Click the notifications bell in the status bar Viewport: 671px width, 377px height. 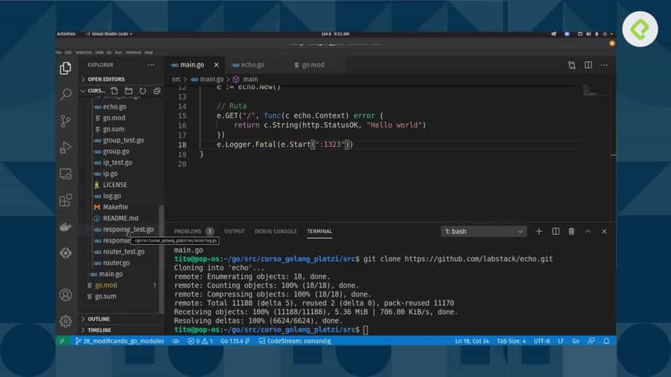pyautogui.click(x=606, y=341)
